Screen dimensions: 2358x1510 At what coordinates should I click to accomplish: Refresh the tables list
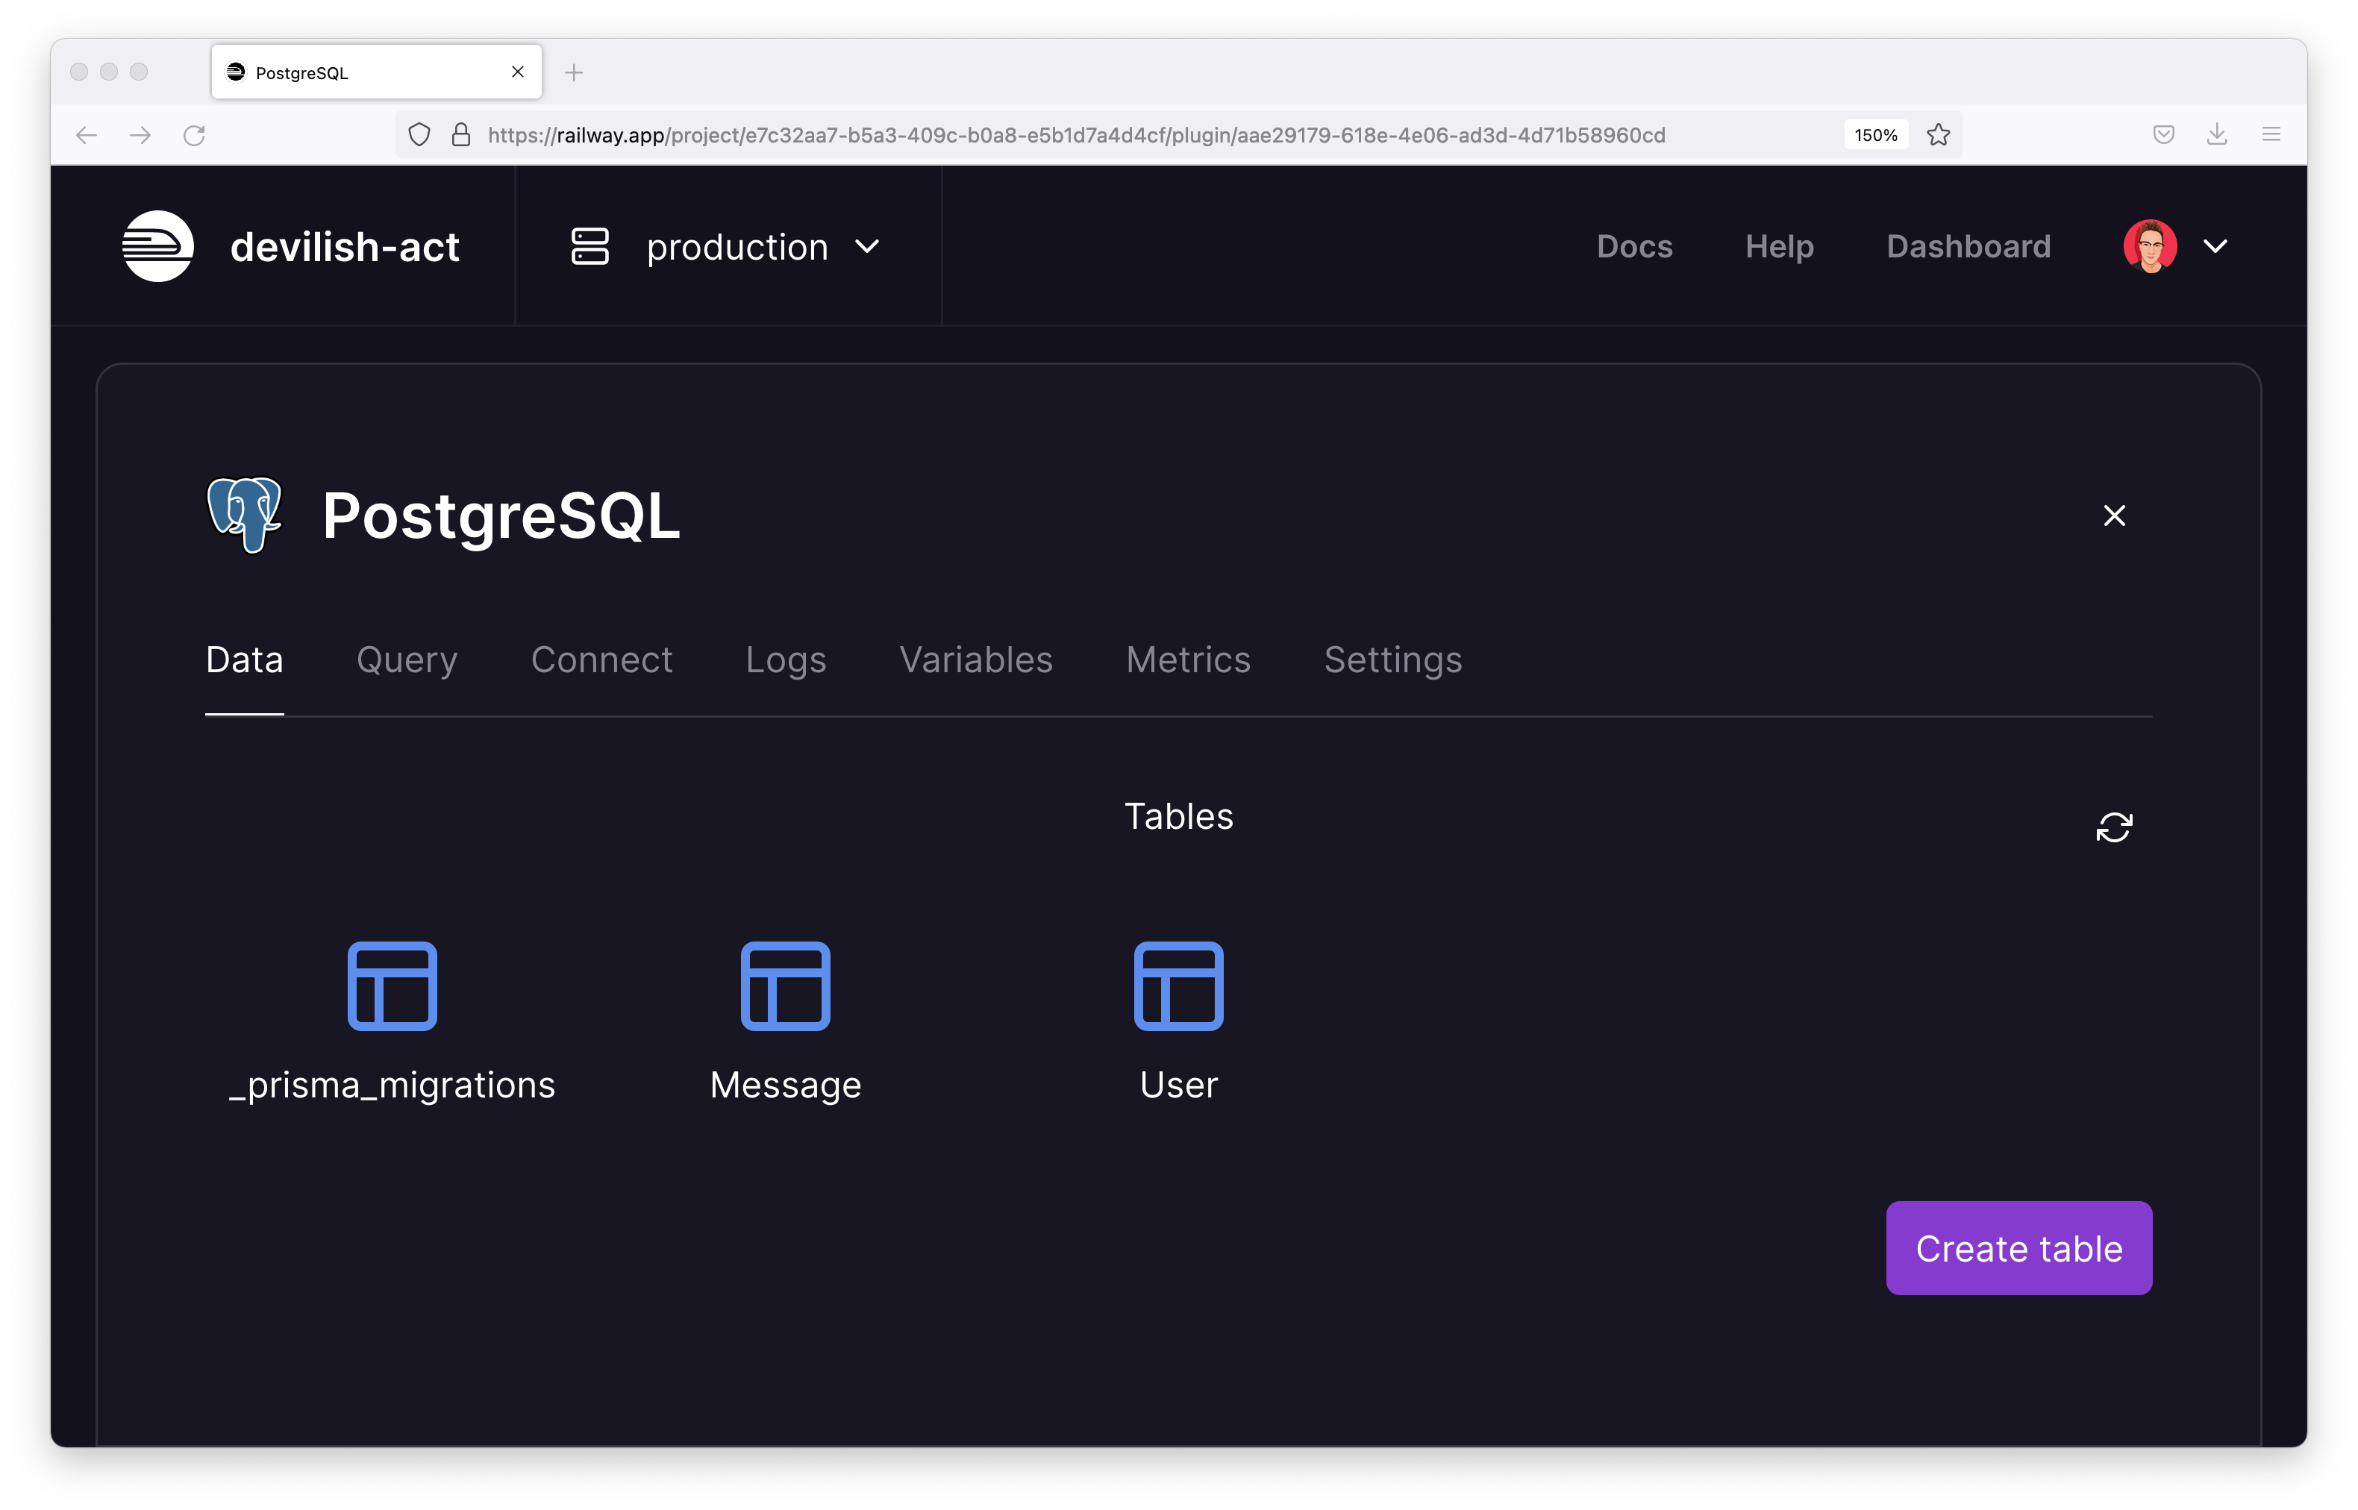[2113, 827]
